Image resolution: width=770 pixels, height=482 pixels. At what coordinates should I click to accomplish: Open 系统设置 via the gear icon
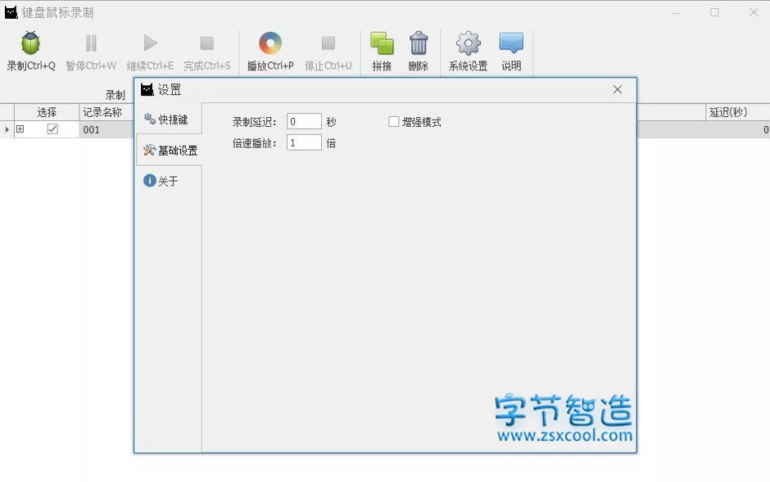[468, 43]
